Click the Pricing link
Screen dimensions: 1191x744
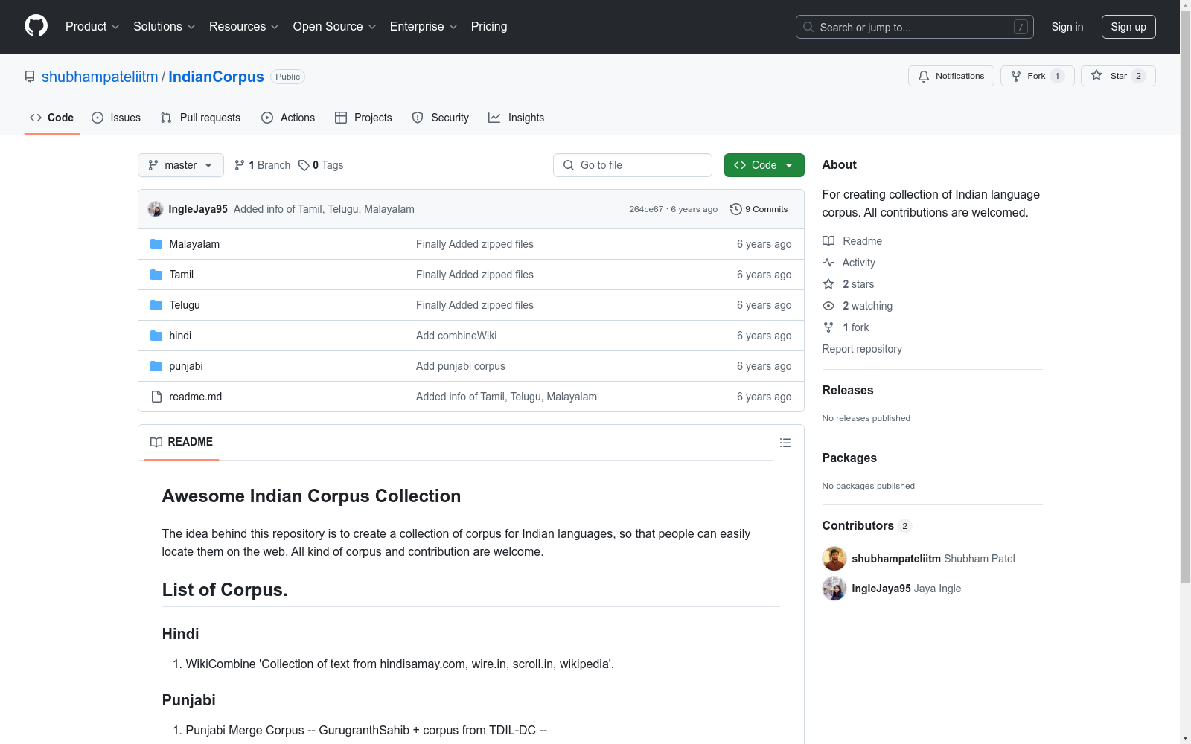[489, 27]
